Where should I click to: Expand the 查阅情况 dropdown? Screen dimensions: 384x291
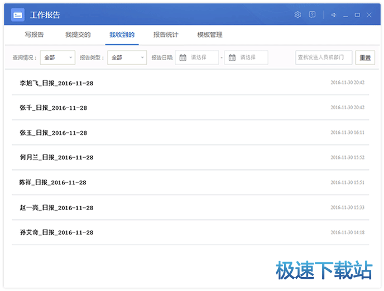coord(57,57)
